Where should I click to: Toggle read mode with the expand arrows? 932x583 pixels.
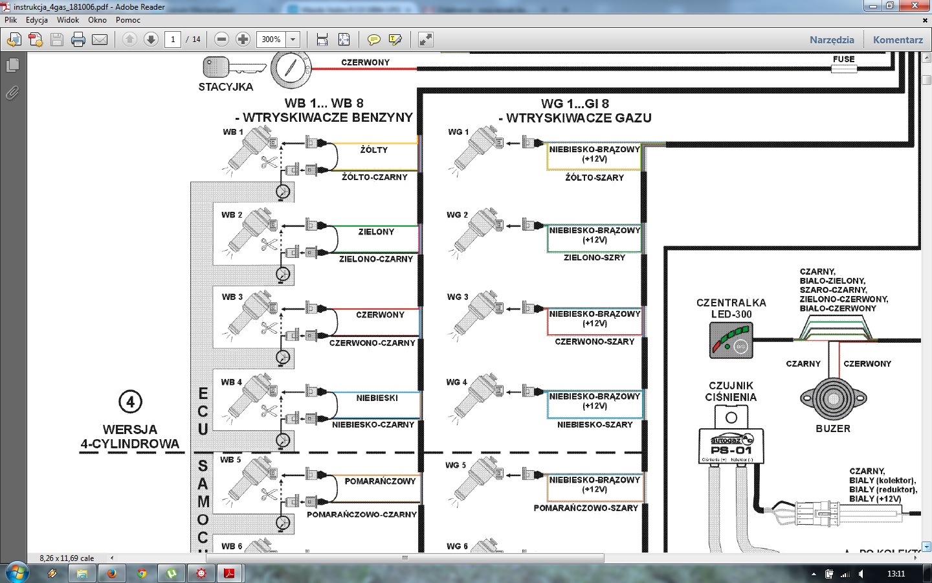(x=425, y=40)
